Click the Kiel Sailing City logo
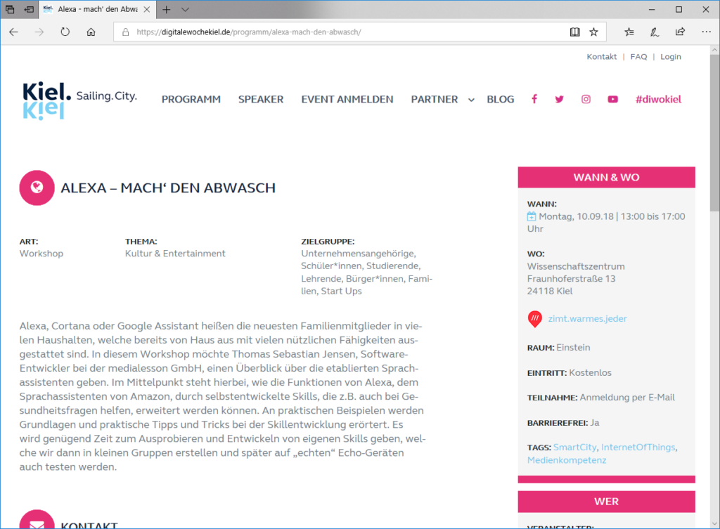Screen dimensions: 720x529 tap(79, 100)
